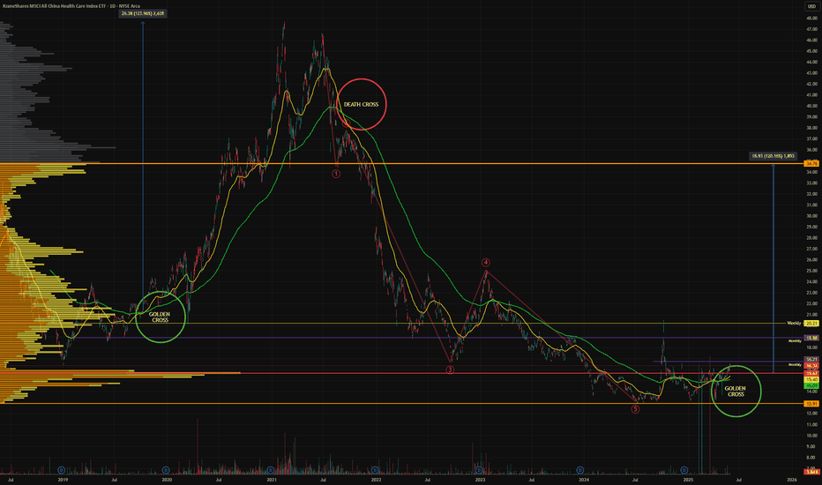Click the red volume value label on the price axis
The width and height of the screenshot is (822, 485).
click(812, 472)
